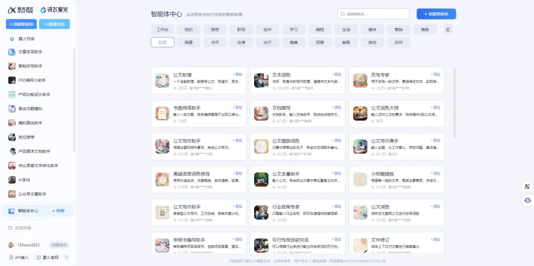The image size is (534, 266).
Task: Open the 用户协议 footer link
Action: (301, 261)
